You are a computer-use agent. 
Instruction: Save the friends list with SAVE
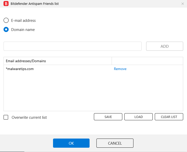click(108, 117)
